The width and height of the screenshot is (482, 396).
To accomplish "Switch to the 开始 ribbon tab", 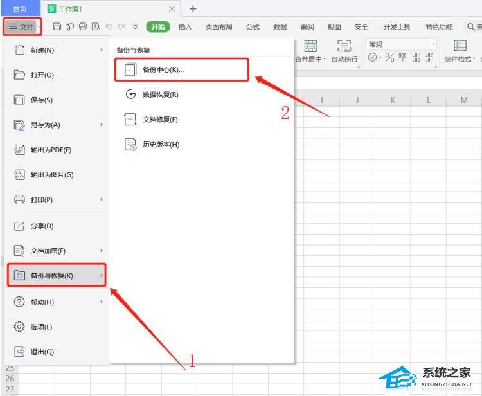I will tap(158, 27).
